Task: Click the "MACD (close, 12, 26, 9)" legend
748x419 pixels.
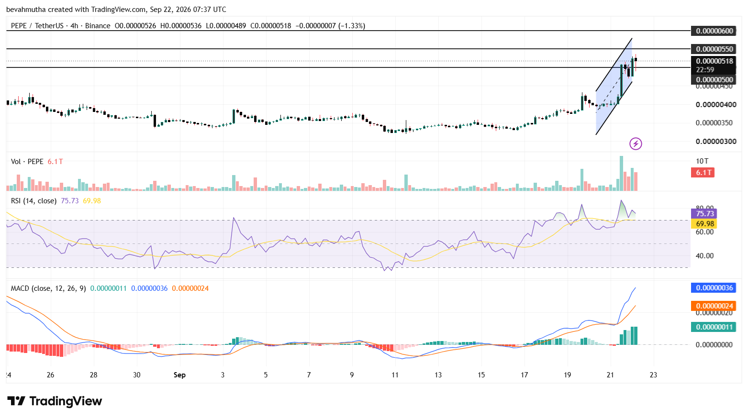Action: (48, 288)
